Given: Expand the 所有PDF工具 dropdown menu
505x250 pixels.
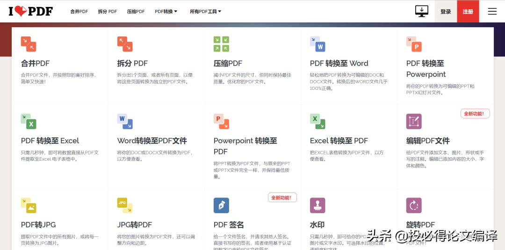Looking at the screenshot, I should click(x=205, y=12).
